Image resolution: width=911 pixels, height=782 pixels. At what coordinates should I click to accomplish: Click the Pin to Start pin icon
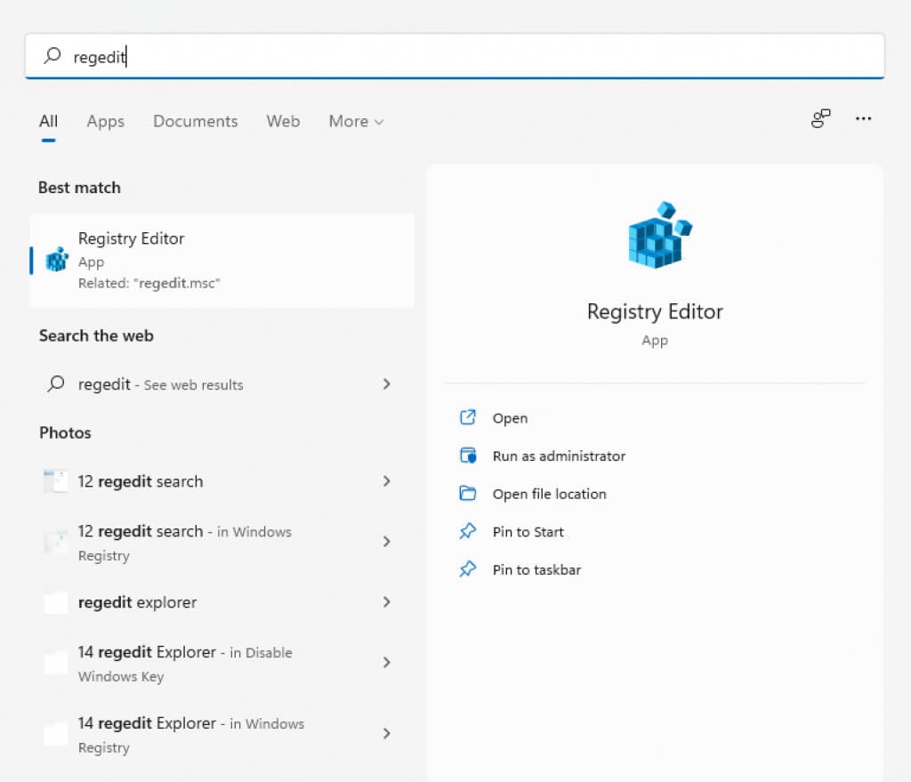click(x=468, y=532)
